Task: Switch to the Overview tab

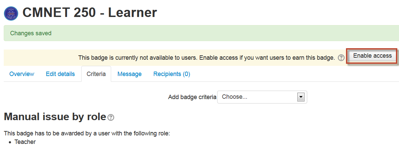Action: (x=22, y=74)
